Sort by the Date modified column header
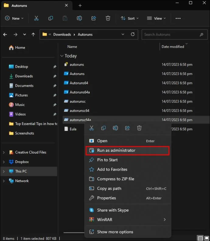Viewport: 210px width, 241px height. (173, 47)
